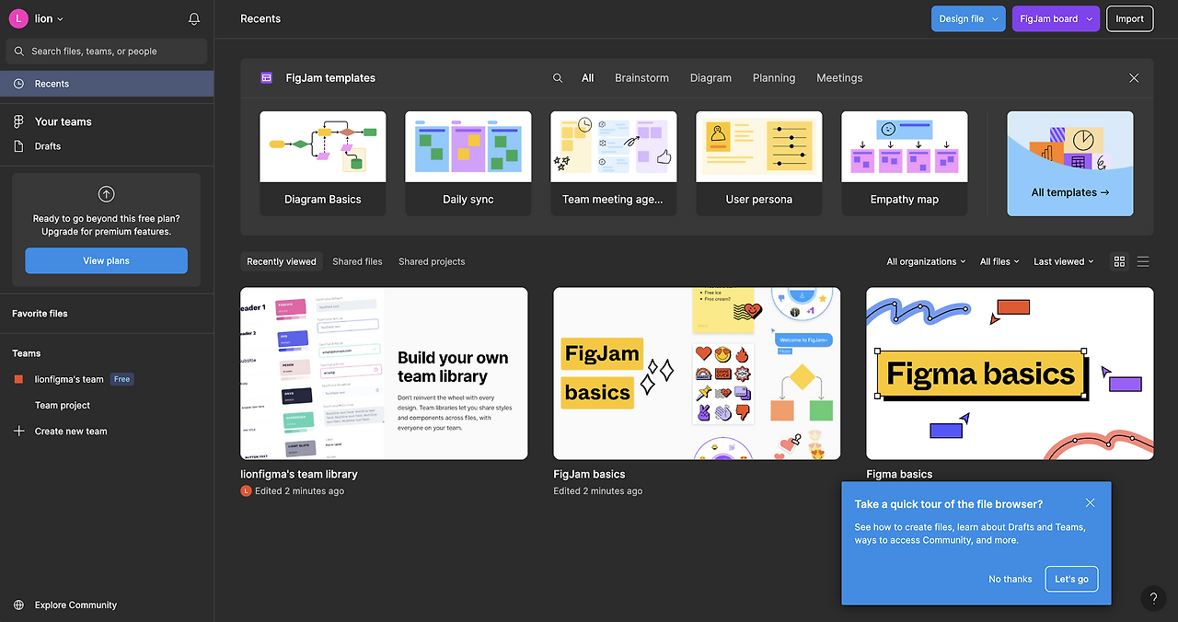Click the template search magnifier icon
Image resolution: width=1178 pixels, height=622 pixels.
click(x=558, y=78)
